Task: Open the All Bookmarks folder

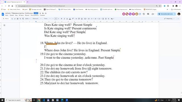Action: (176, 9)
